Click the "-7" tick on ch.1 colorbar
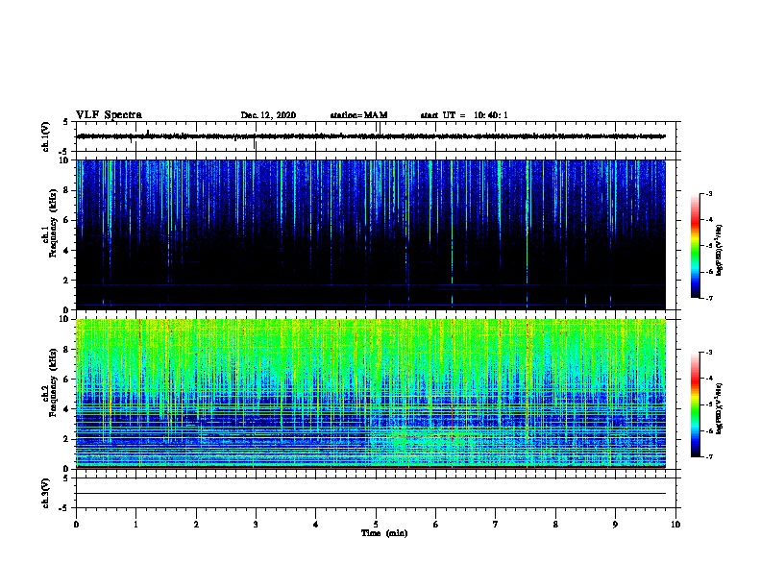This screenshot has width=761, height=588. click(708, 298)
